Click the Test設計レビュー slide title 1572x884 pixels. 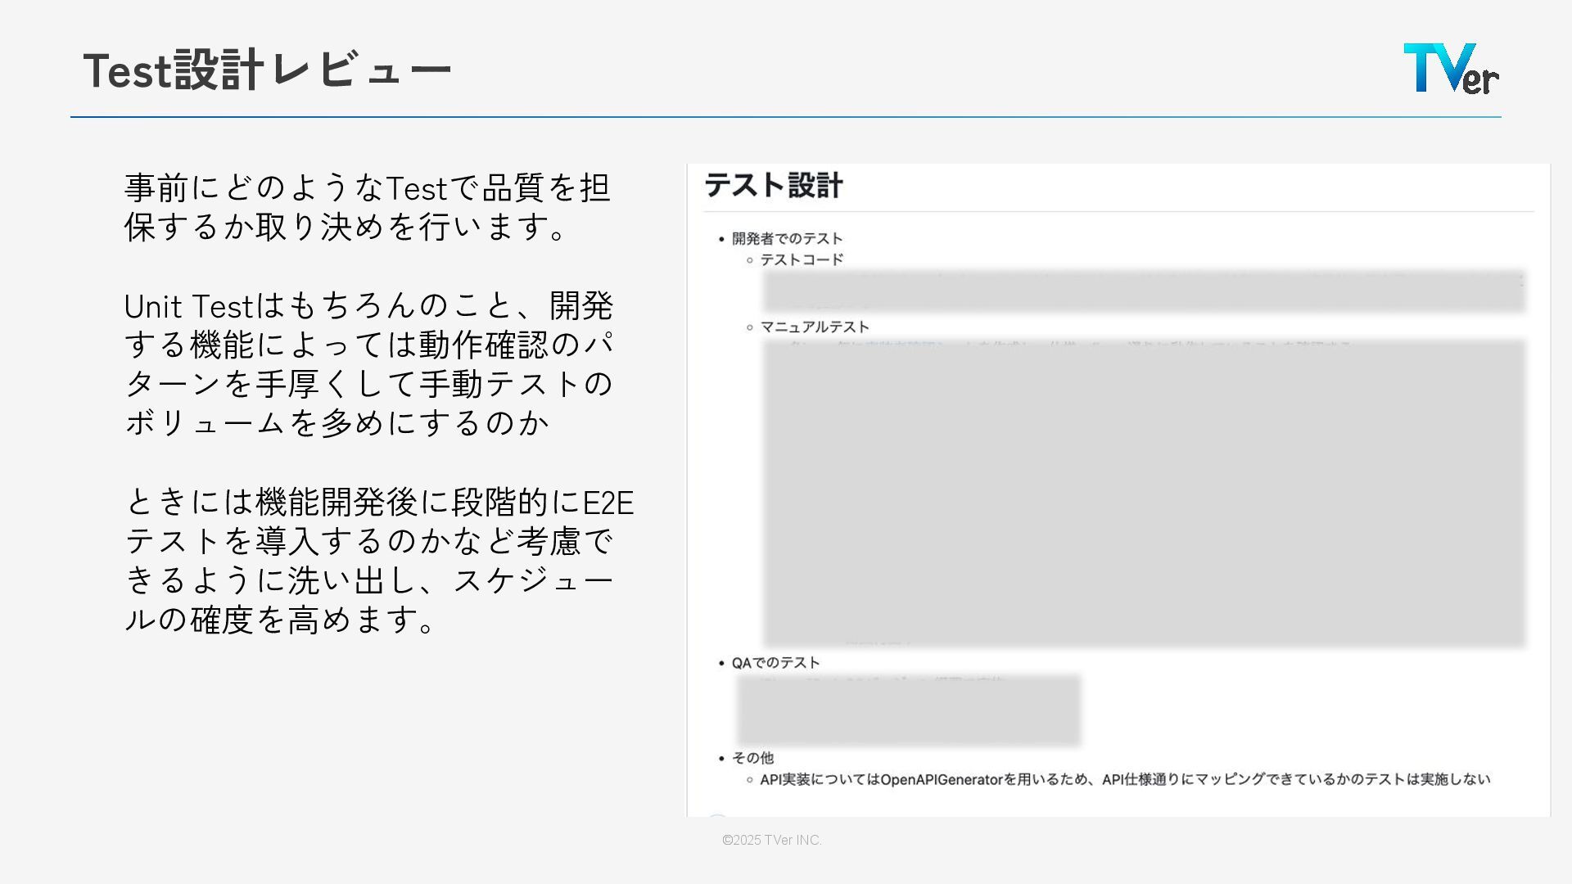[x=267, y=70]
